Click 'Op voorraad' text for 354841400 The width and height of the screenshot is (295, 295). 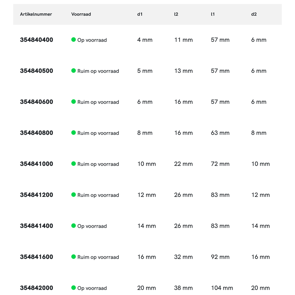92,226
